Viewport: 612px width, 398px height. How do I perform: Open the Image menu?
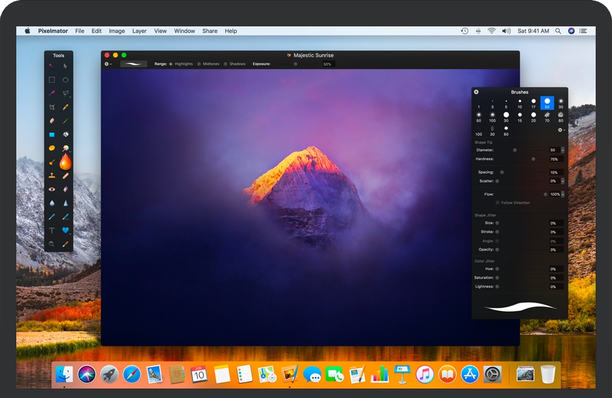pyautogui.click(x=117, y=31)
